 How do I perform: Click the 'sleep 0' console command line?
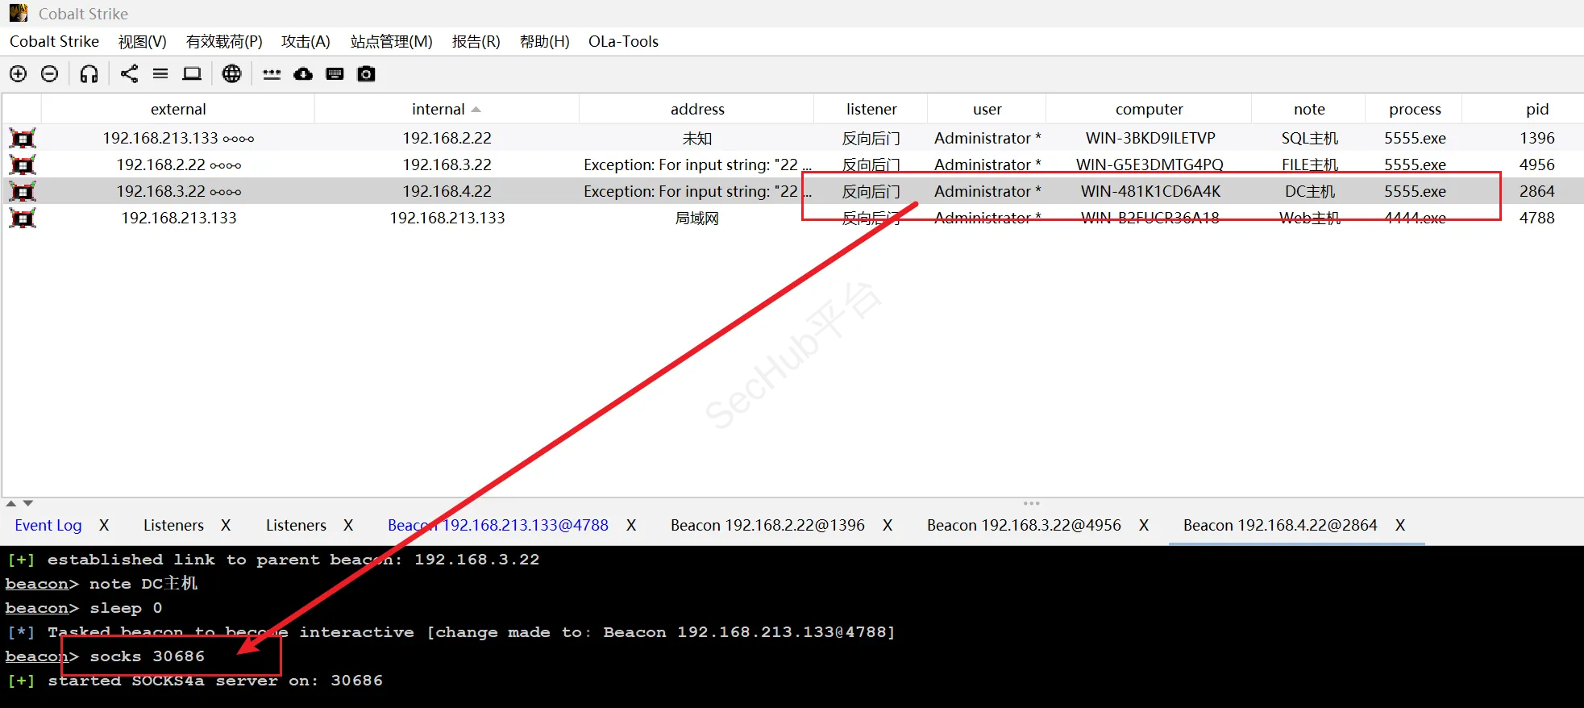[x=84, y=608]
